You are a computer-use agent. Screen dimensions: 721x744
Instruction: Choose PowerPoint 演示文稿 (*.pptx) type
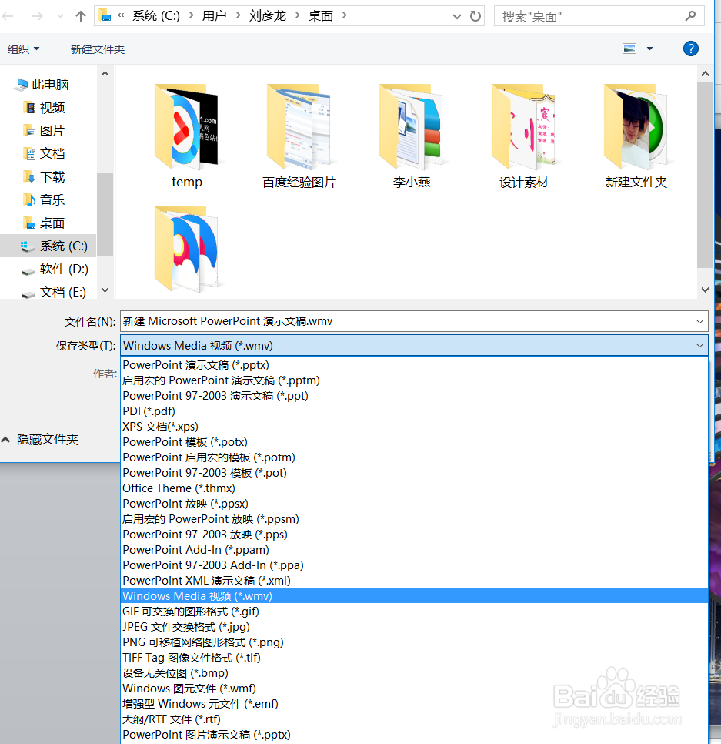point(414,365)
